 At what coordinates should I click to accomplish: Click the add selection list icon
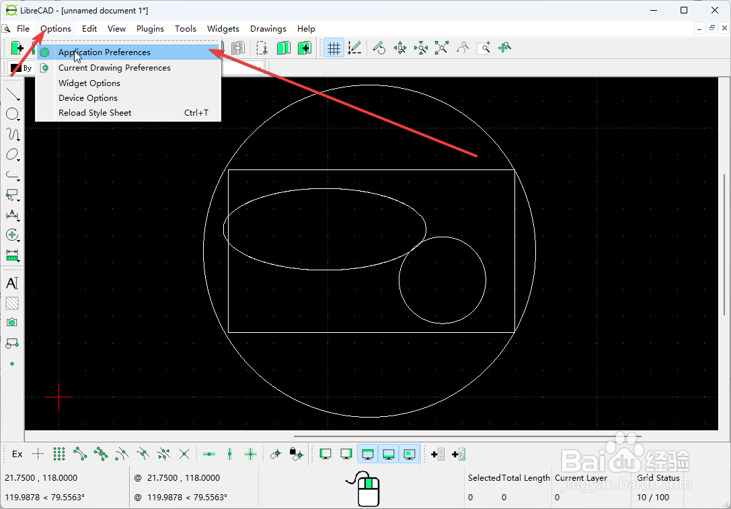point(438,454)
